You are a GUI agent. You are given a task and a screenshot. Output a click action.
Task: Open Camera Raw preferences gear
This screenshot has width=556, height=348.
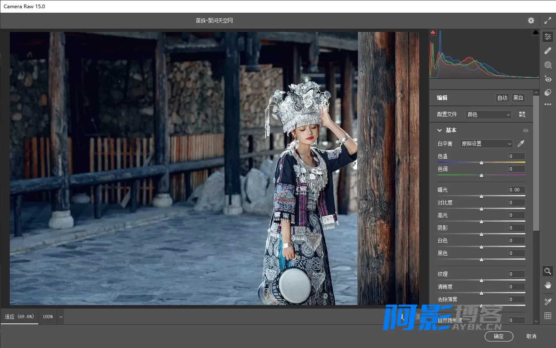click(531, 20)
